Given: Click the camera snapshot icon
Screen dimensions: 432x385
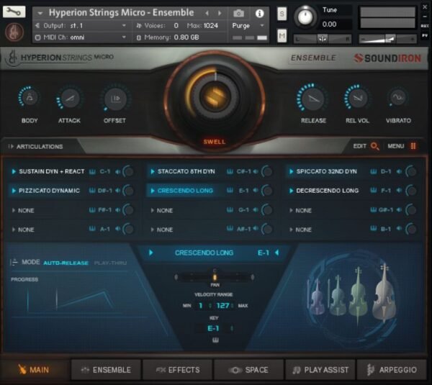Looking at the screenshot, I should pos(238,13).
